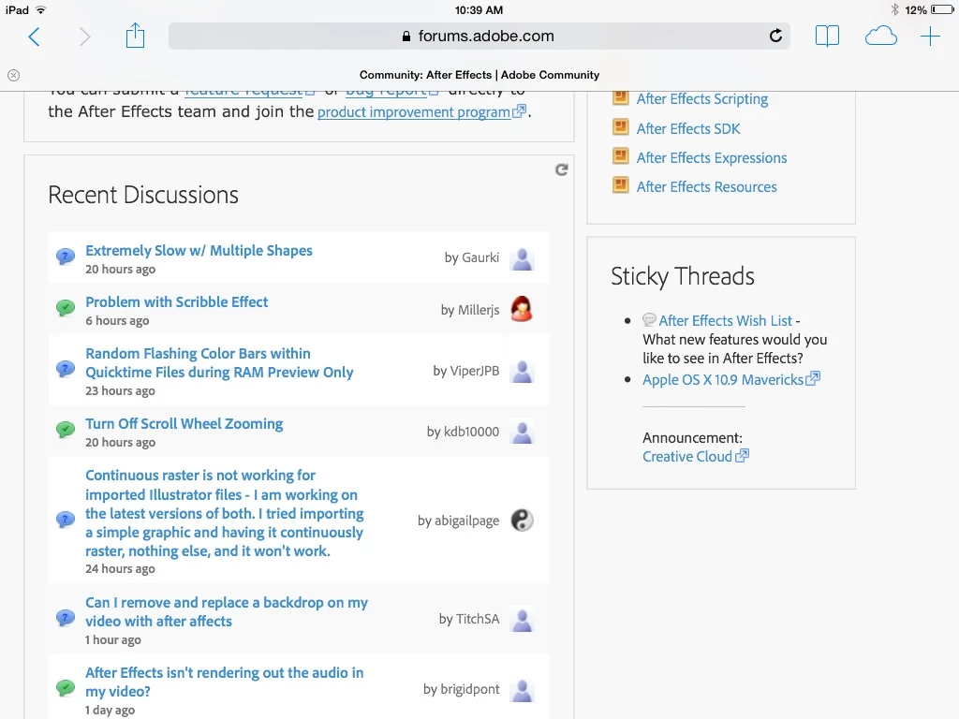Open TitchSA's avatar
Screen dimensions: 959x719
coord(523,620)
